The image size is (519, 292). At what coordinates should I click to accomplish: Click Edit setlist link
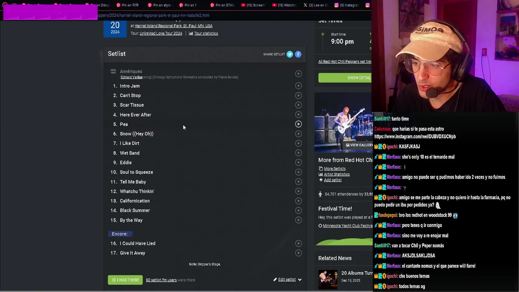[x=287, y=279]
